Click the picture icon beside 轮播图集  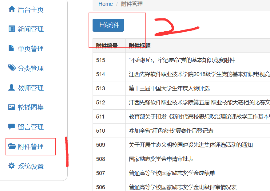click(12, 107)
